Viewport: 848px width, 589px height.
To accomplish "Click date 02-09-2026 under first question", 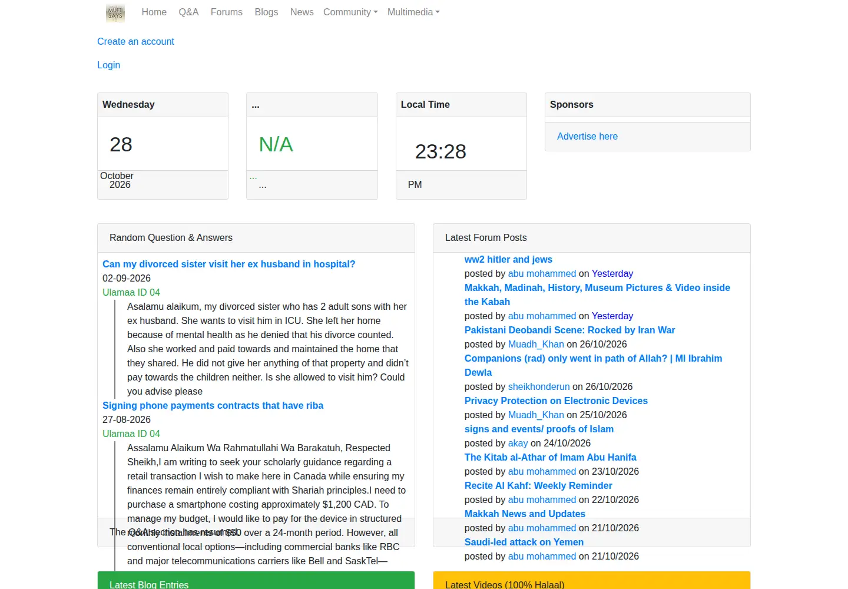I will [x=127, y=278].
